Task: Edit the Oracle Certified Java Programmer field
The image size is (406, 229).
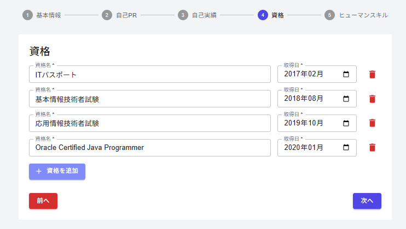Action: coord(150,147)
